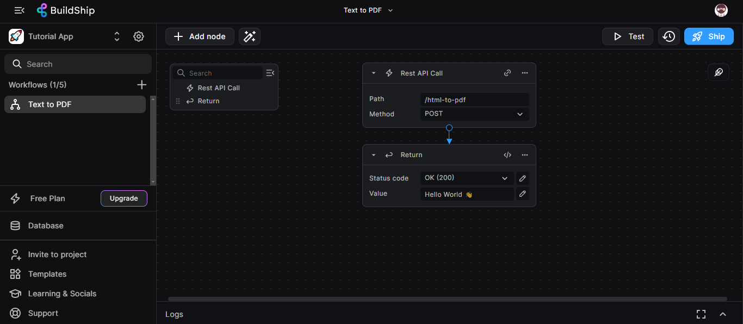
Task: Open the Method dropdown showing POST
Action: pos(473,114)
